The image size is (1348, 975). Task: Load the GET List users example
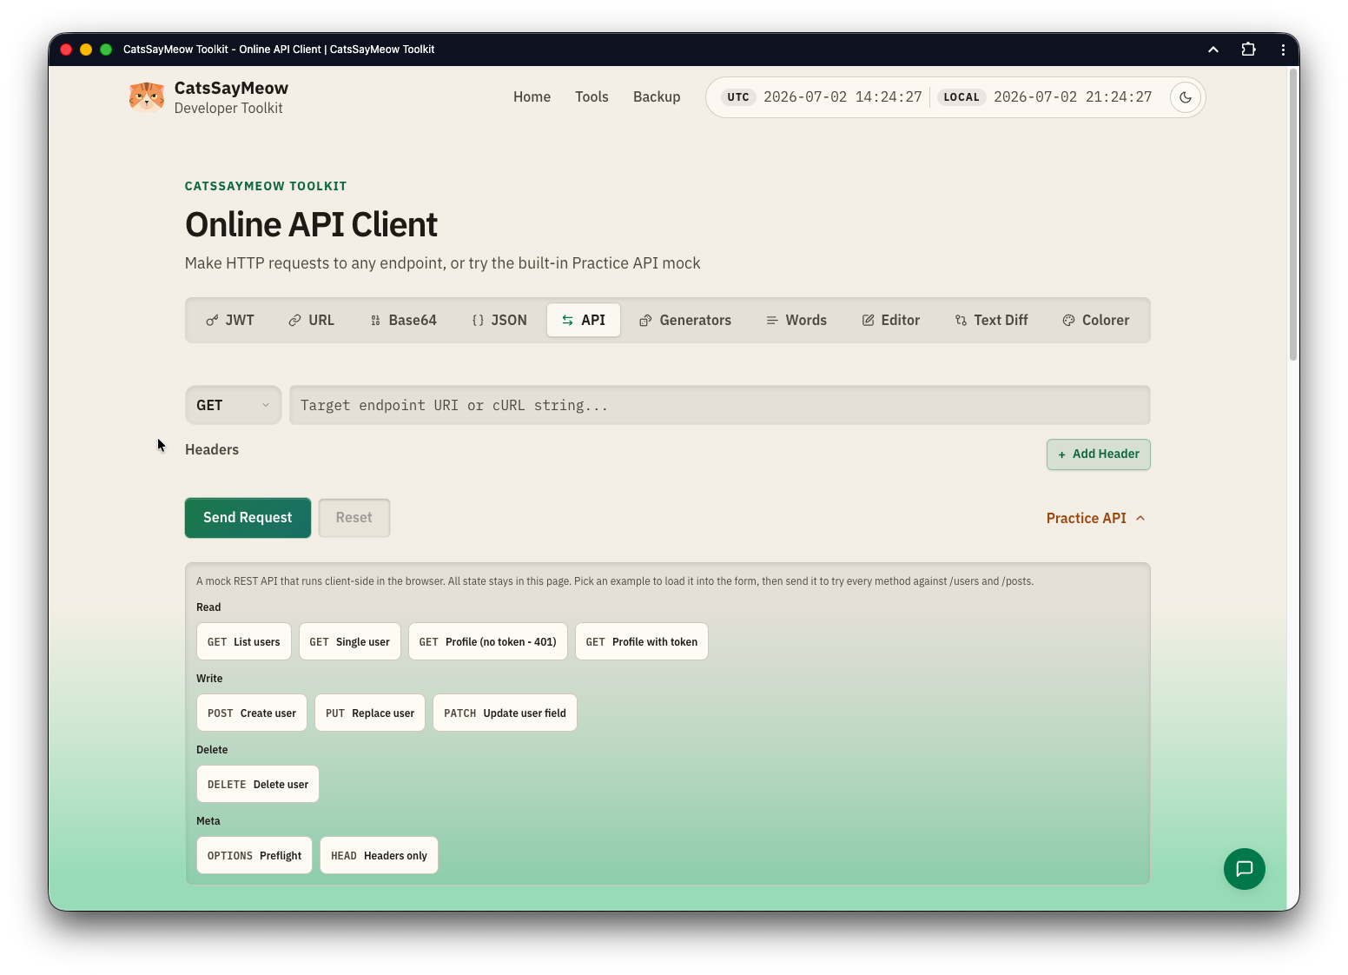tap(243, 641)
